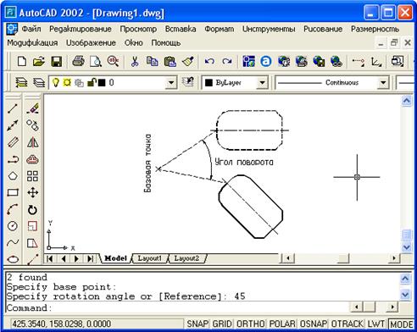The height and width of the screenshot is (332, 417).
Task: Open the Файл menu
Action: point(31,29)
